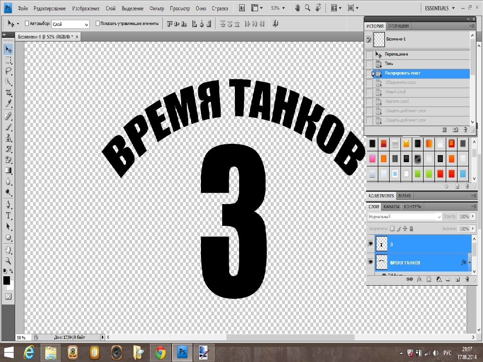This screenshot has width=483, height=362.
Task: Select the Horizontal Type tool
Action: pos(8,215)
